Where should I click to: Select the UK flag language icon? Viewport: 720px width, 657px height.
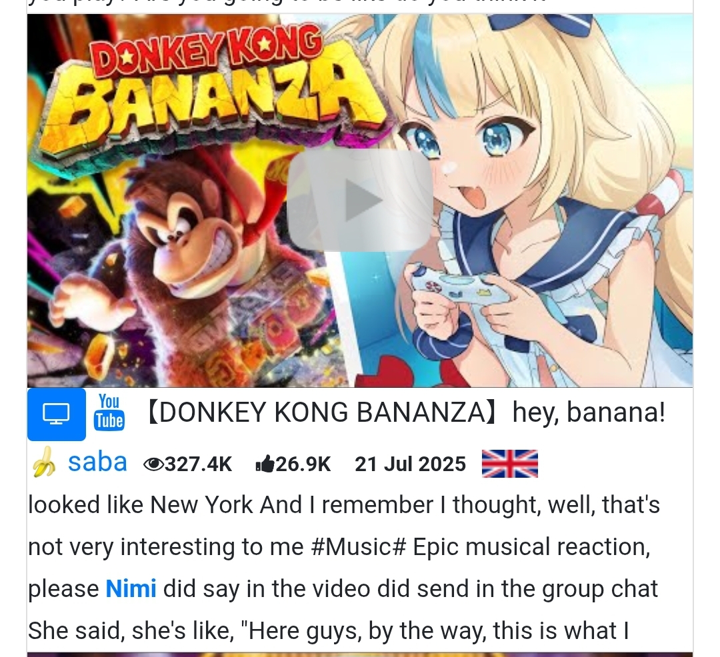[x=510, y=464]
